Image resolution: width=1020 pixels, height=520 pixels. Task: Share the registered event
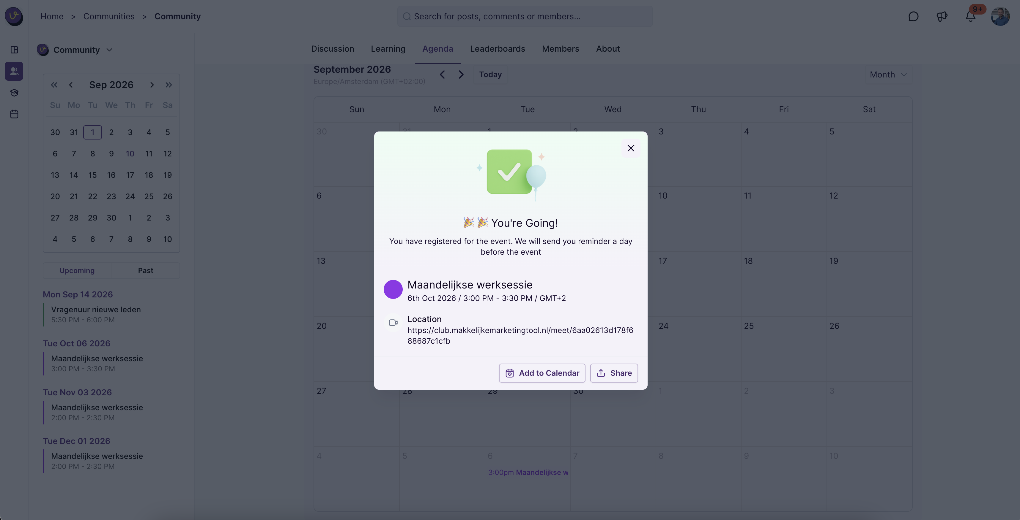pos(614,373)
